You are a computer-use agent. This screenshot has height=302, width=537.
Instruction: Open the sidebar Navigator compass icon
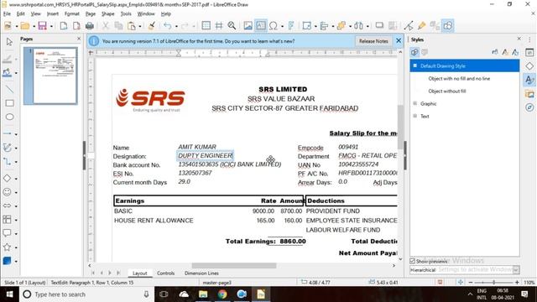[529, 107]
